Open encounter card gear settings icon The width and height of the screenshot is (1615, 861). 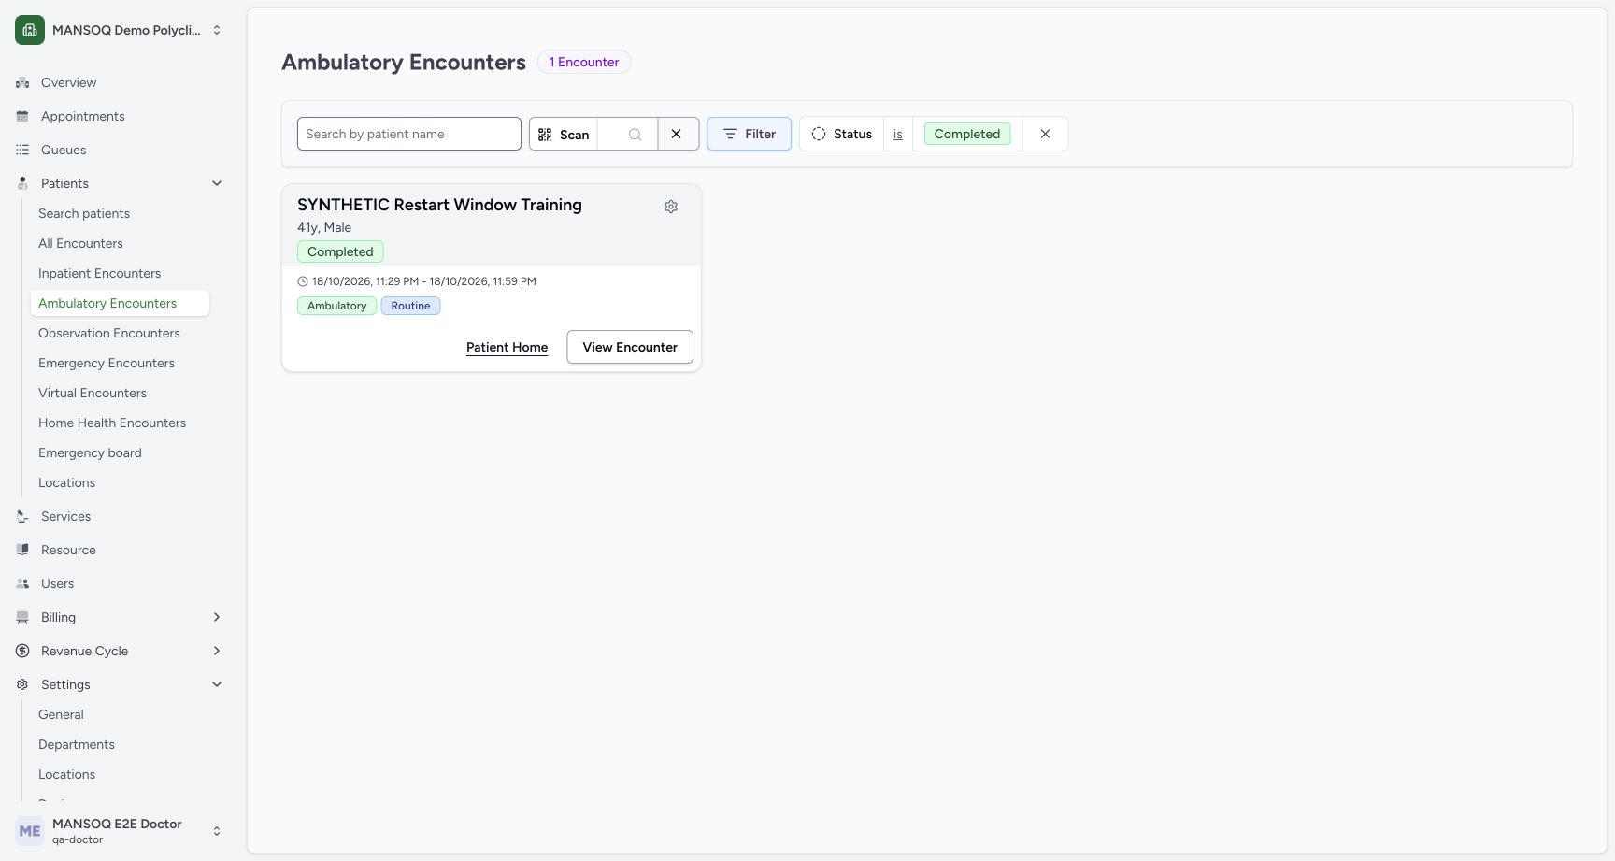coord(671,207)
